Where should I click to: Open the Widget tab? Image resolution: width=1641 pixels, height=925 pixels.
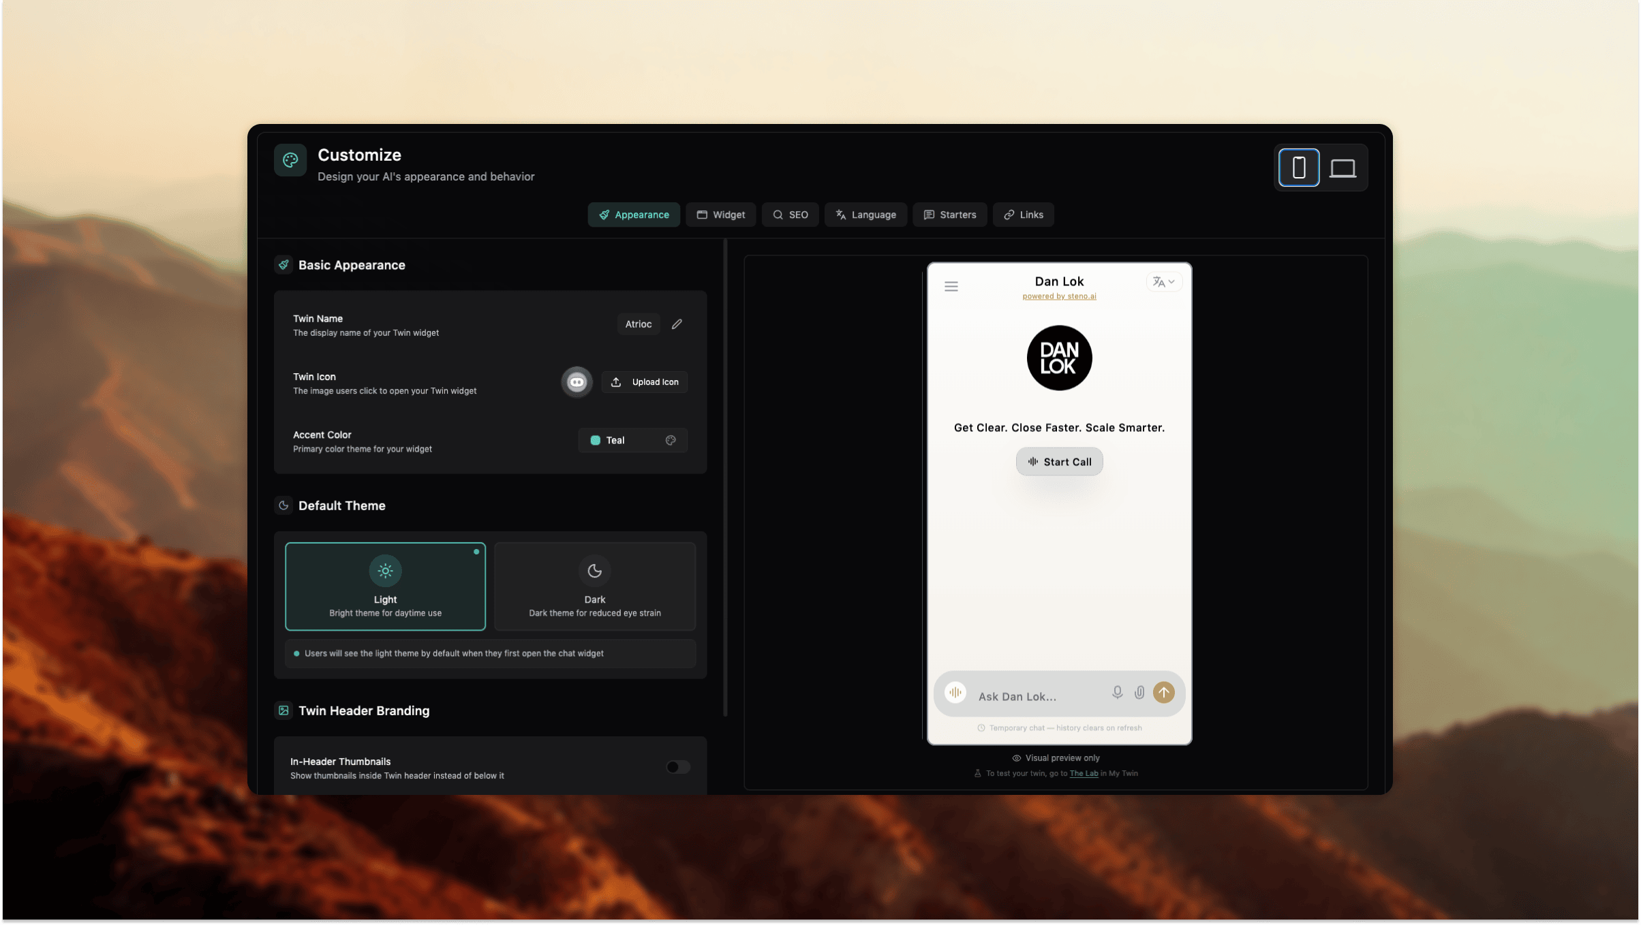click(x=720, y=215)
